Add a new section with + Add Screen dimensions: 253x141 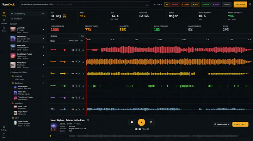[x=82, y=36]
